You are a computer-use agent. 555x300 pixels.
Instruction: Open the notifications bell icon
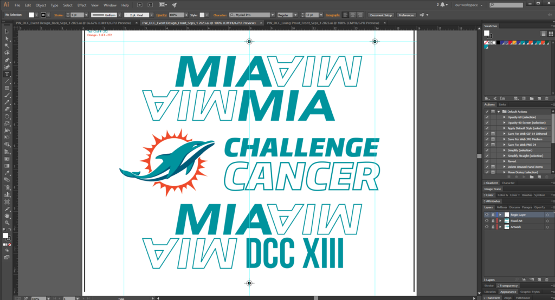[x=442, y=5]
